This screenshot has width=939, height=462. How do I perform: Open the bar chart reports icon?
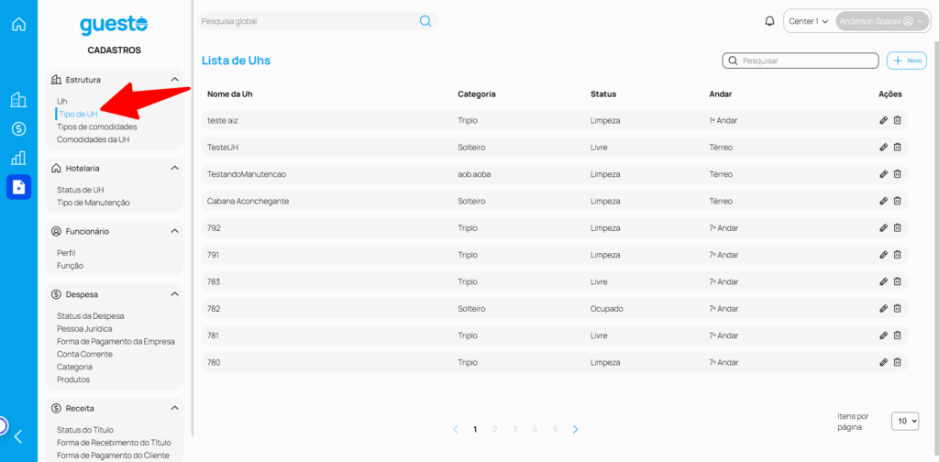pos(18,158)
